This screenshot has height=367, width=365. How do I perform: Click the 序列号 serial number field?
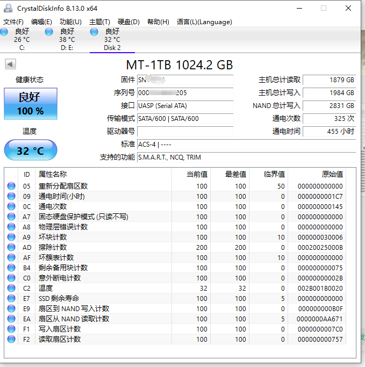[x=185, y=93]
